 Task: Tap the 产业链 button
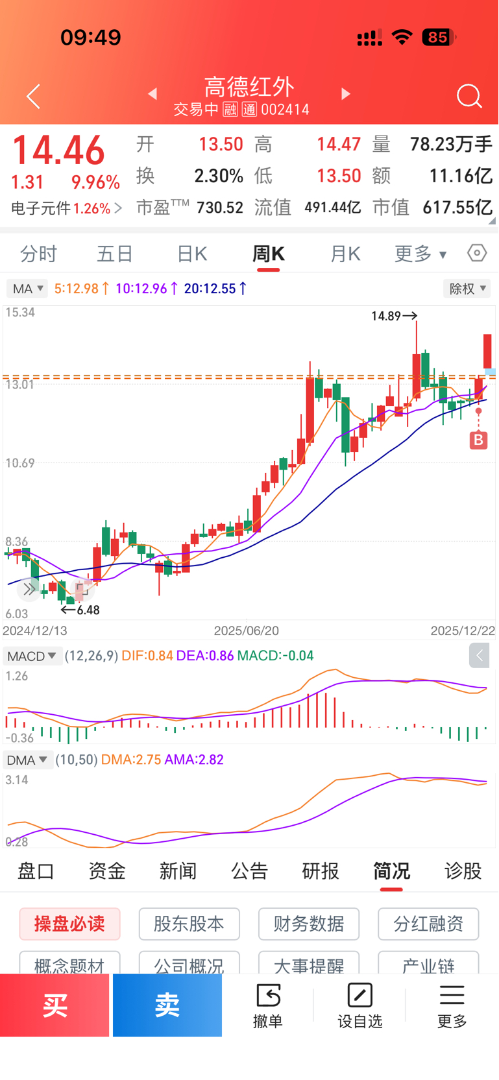[x=428, y=963]
